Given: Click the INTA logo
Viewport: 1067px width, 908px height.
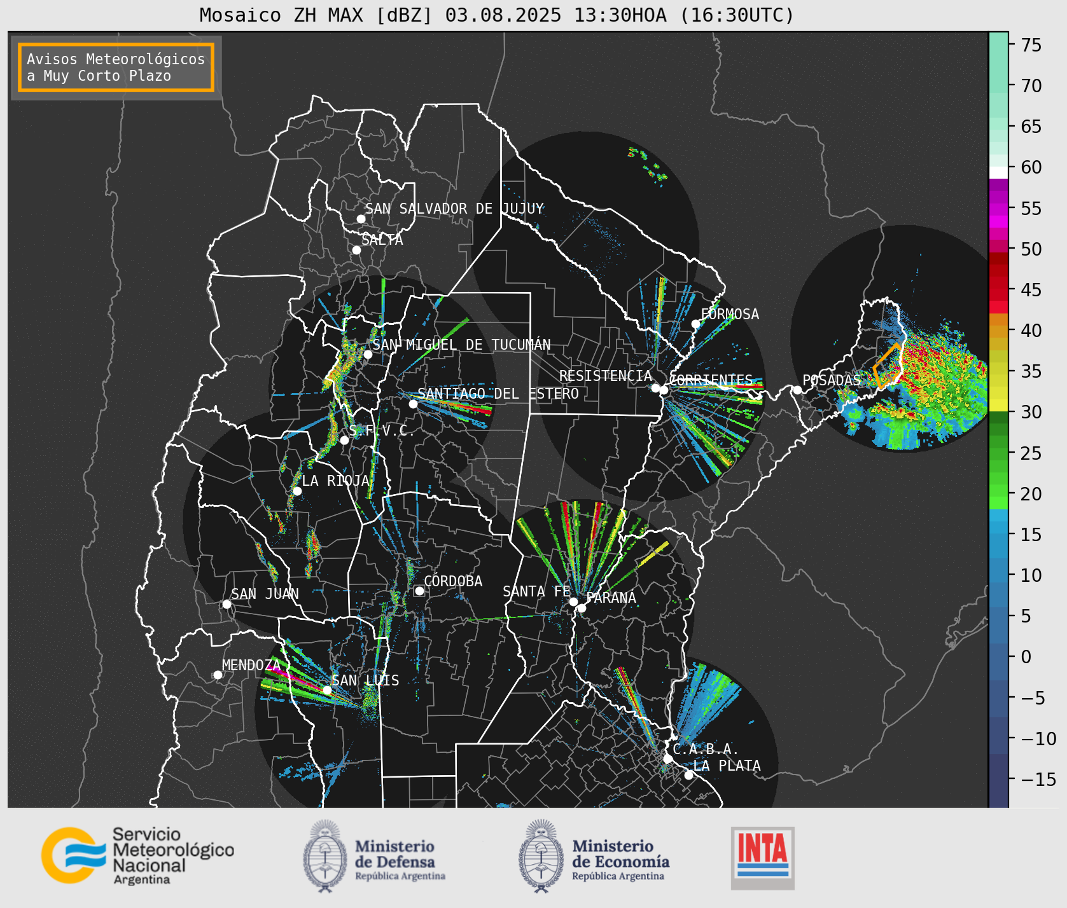Looking at the screenshot, I should 763,858.
